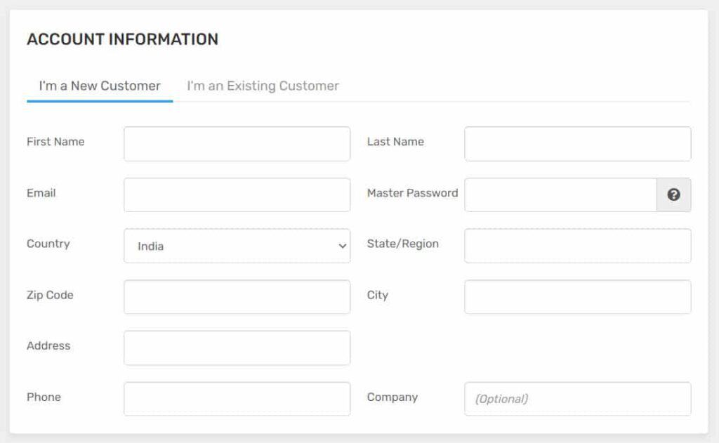Focus the Phone input field
The width and height of the screenshot is (719, 443).
point(237,399)
